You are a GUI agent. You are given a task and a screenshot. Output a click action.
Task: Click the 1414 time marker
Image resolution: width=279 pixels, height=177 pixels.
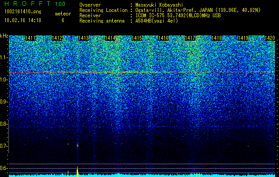(x=110, y=38)
